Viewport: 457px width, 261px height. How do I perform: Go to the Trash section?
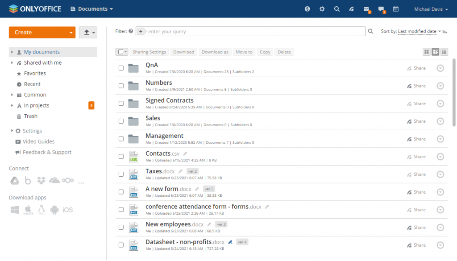(x=30, y=116)
